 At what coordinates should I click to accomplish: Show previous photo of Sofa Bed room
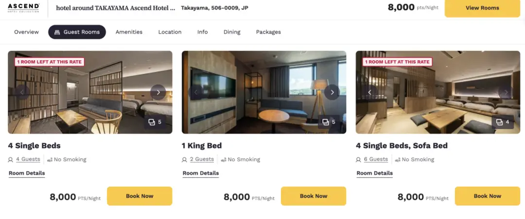point(370,92)
